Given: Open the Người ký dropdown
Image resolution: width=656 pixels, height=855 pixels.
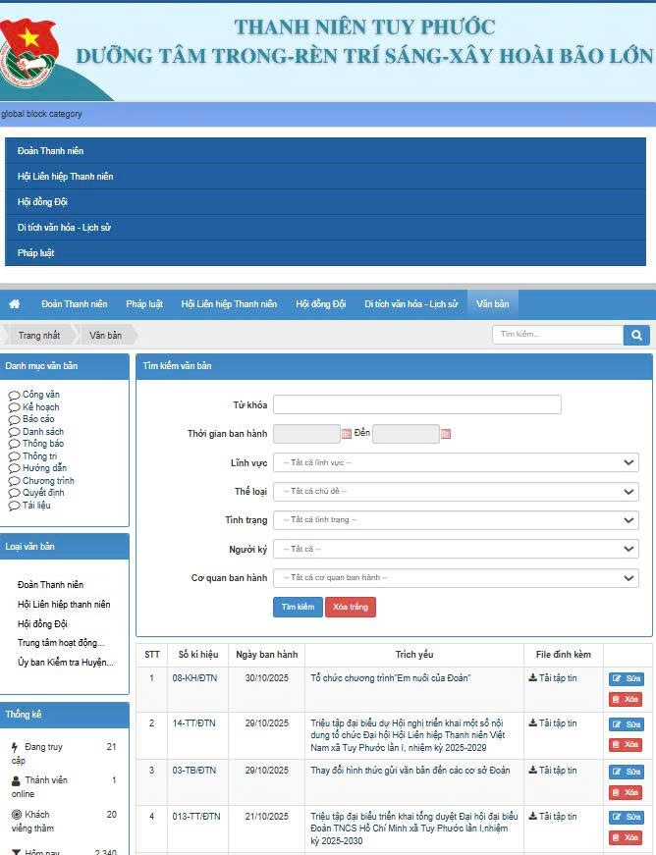Looking at the screenshot, I should [456, 549].
